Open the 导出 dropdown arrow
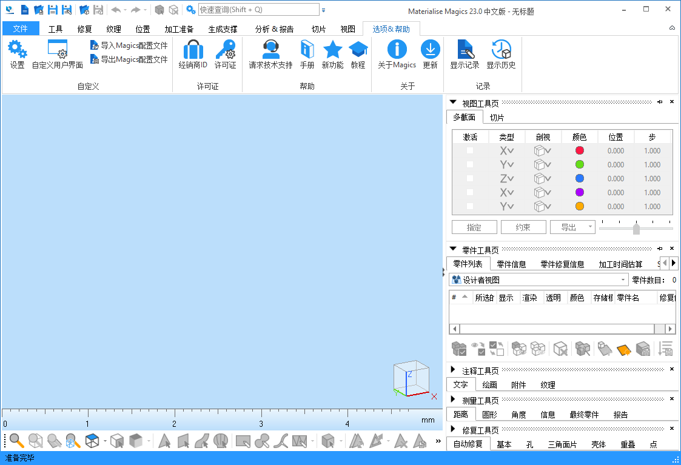 click(x=590, y=227)
